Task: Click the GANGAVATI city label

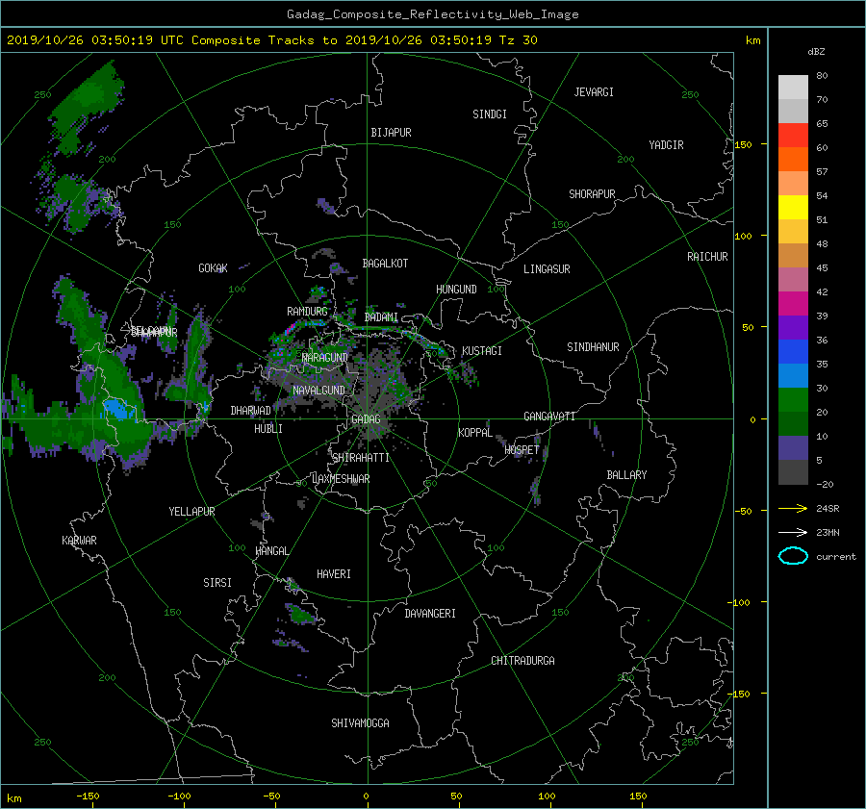Action: pyautogui.click(x=549, y=417)
